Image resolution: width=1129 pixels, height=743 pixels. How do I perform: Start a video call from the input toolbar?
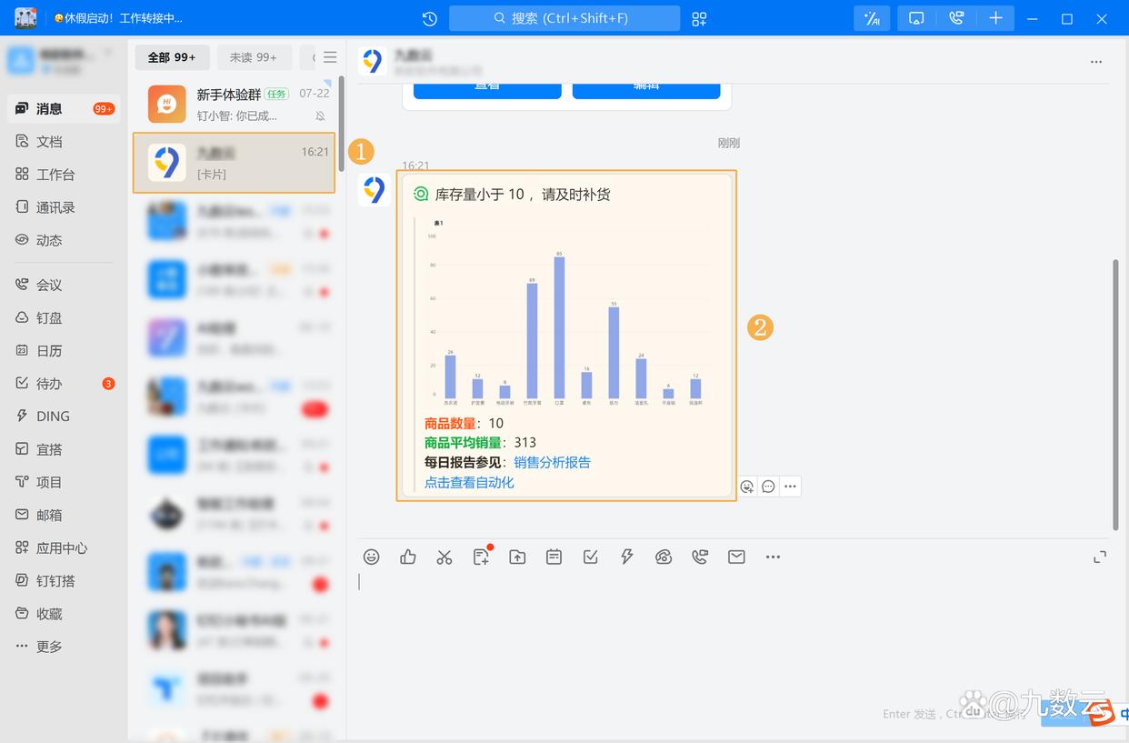point(700,557)
